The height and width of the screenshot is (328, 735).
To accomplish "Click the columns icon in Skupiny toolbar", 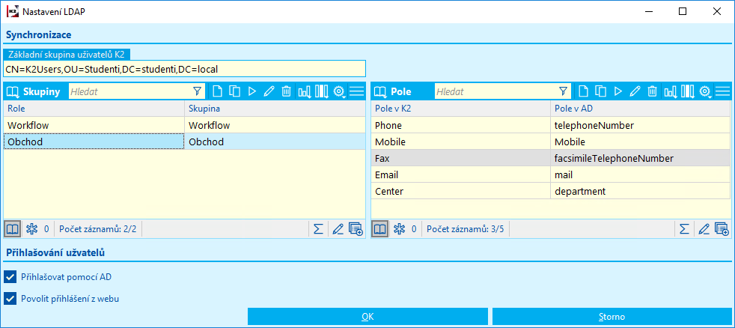I will (322, 91).
